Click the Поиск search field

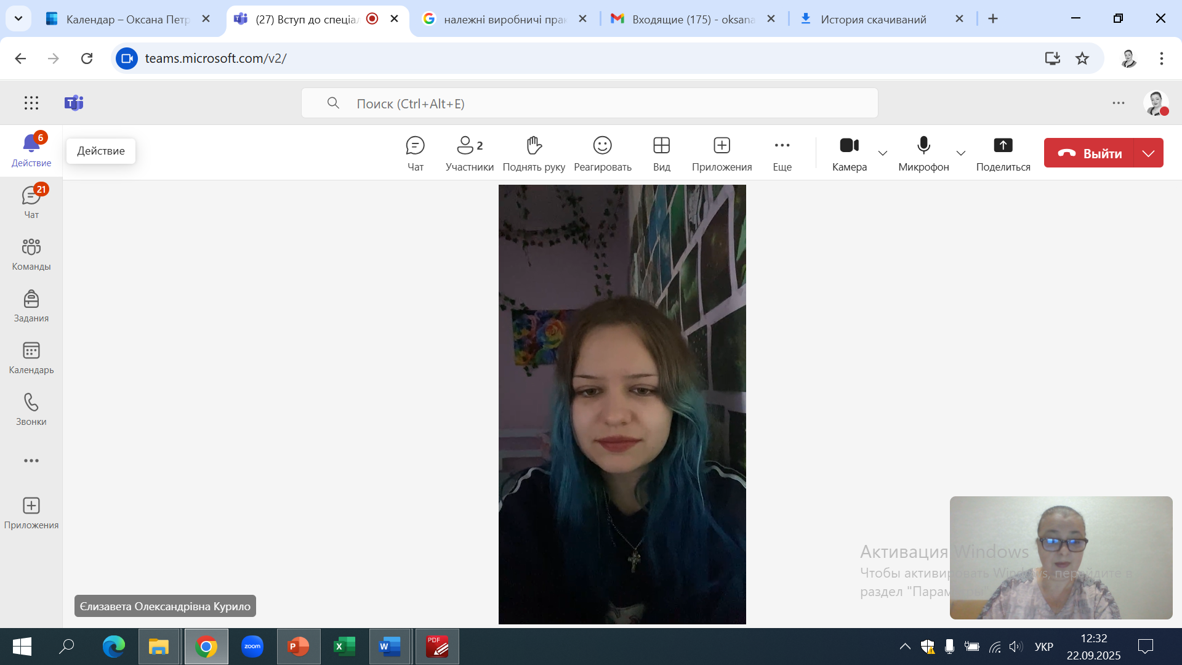[x=589, y=103]
